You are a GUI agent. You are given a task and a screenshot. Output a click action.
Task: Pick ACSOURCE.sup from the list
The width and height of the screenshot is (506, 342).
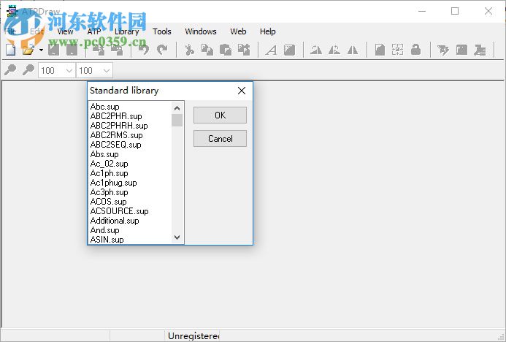click(120, 211)
